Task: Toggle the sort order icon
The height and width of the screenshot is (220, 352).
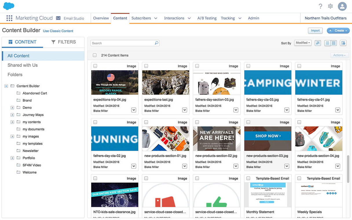Action: [318, 43]
